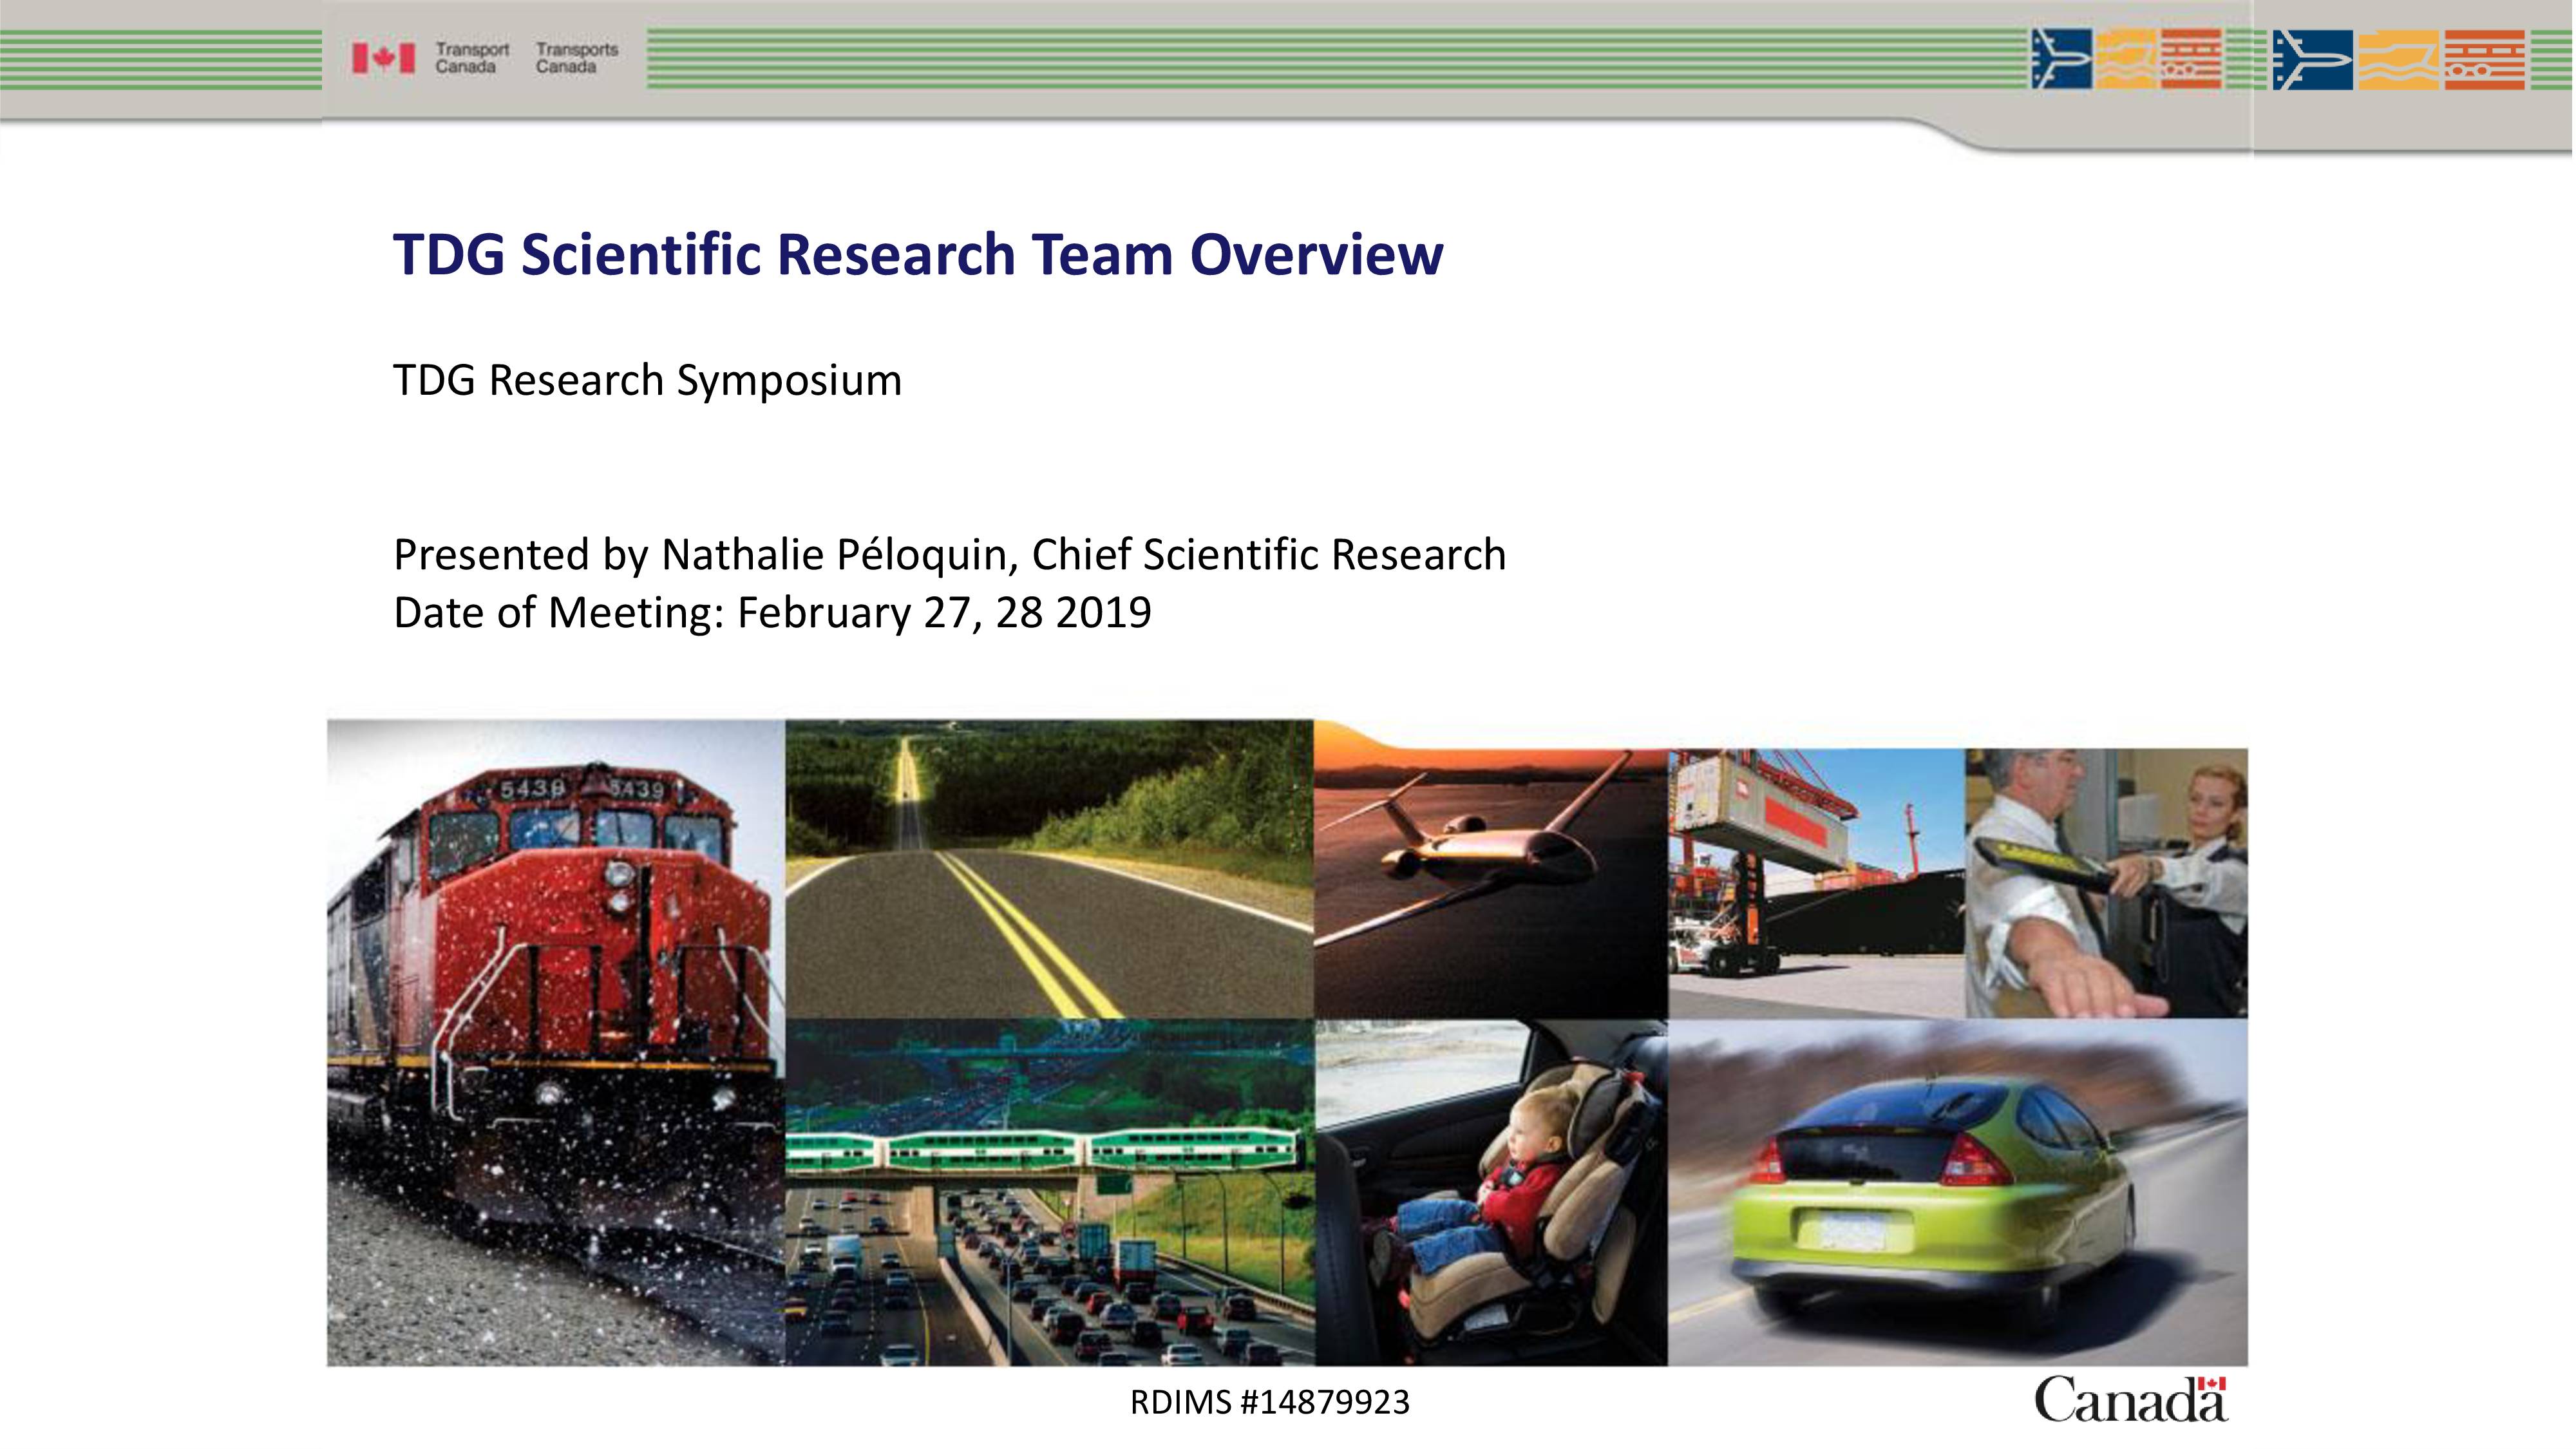Click the 'Transport Canada' English wordmark
Image resolution: width=2576 pixels, height=1449 pixels.
[x=471, y=58]
